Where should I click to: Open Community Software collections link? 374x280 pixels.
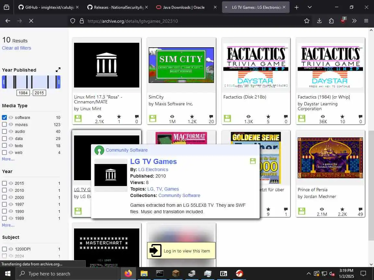[179, 195]
